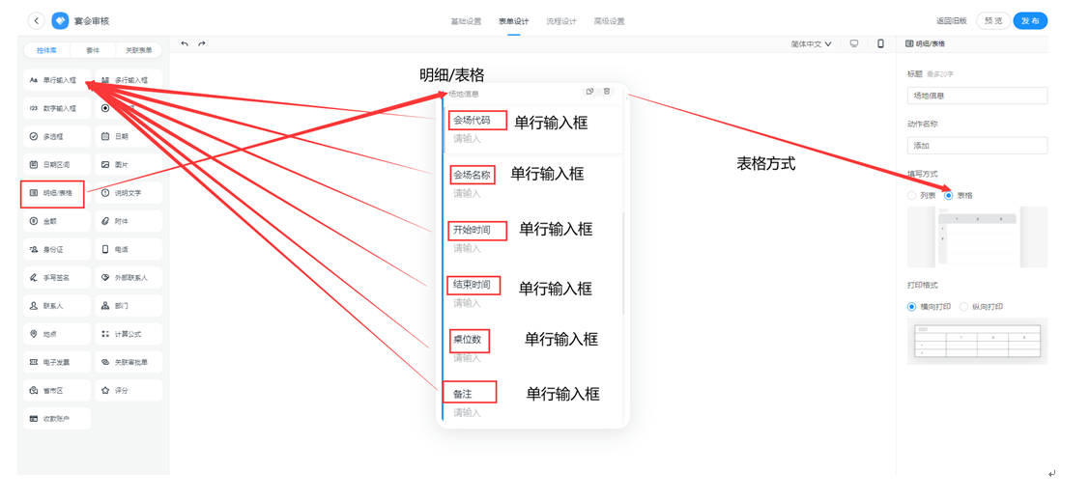Add a 电子发票 control

click(57, 362)
